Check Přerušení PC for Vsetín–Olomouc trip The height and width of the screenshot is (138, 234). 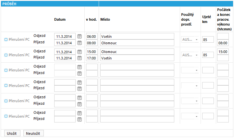6,39
